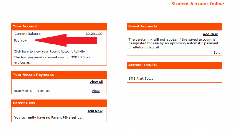Click the Saved Accounts panel header
Image resolution: width=235 pixels, height=136 pixels.
[174, 26]
